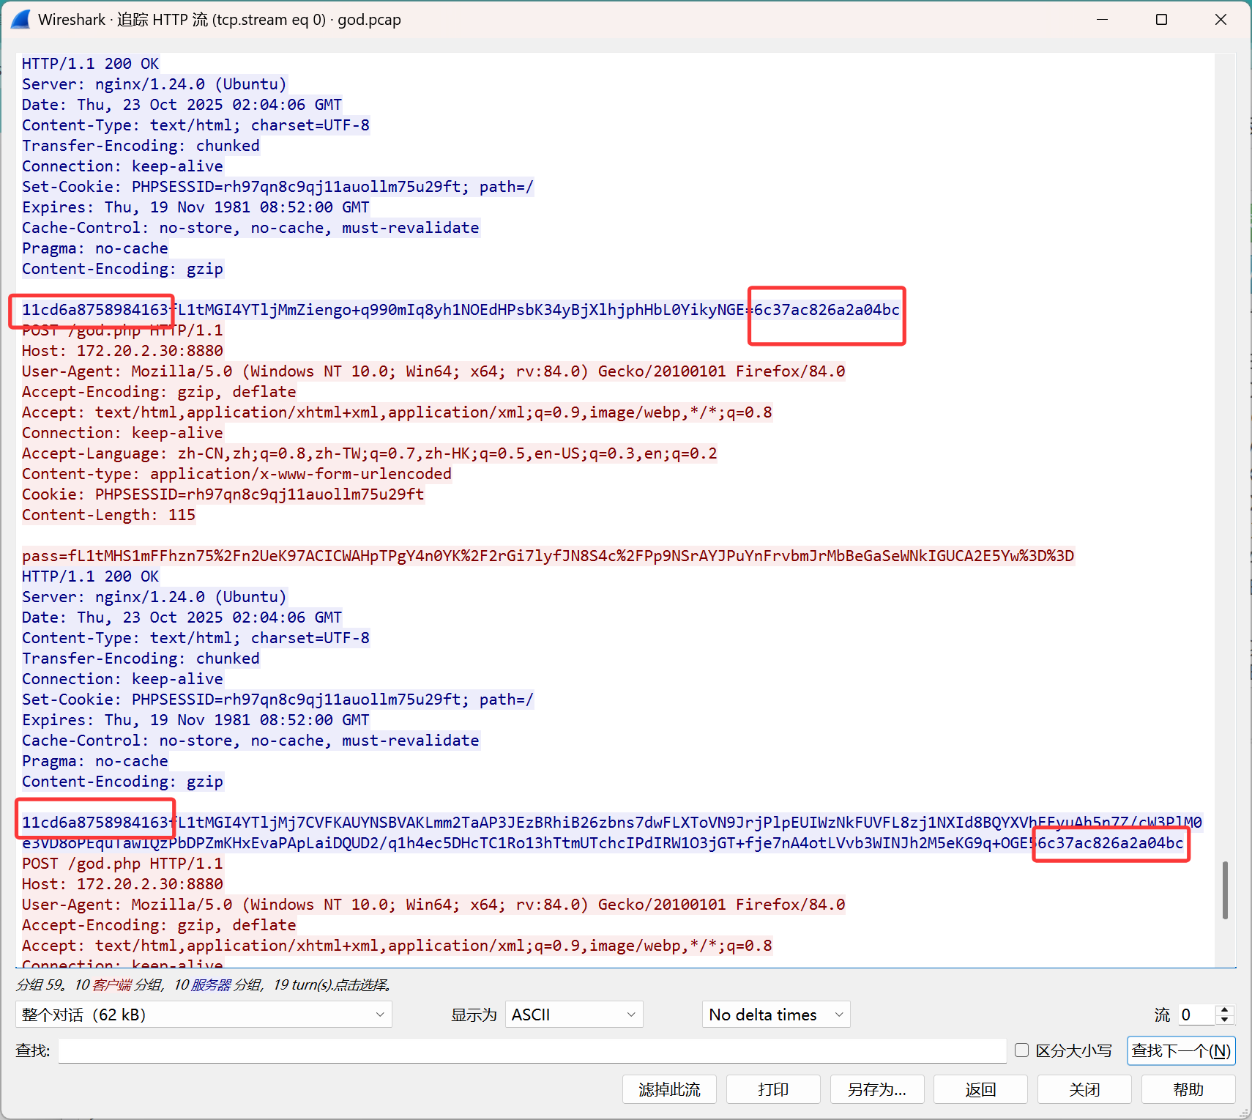Click the first 'HTTP/1.1 200 OK' line
This screenshot has width=1252, height=1120.
click(90, 64)
